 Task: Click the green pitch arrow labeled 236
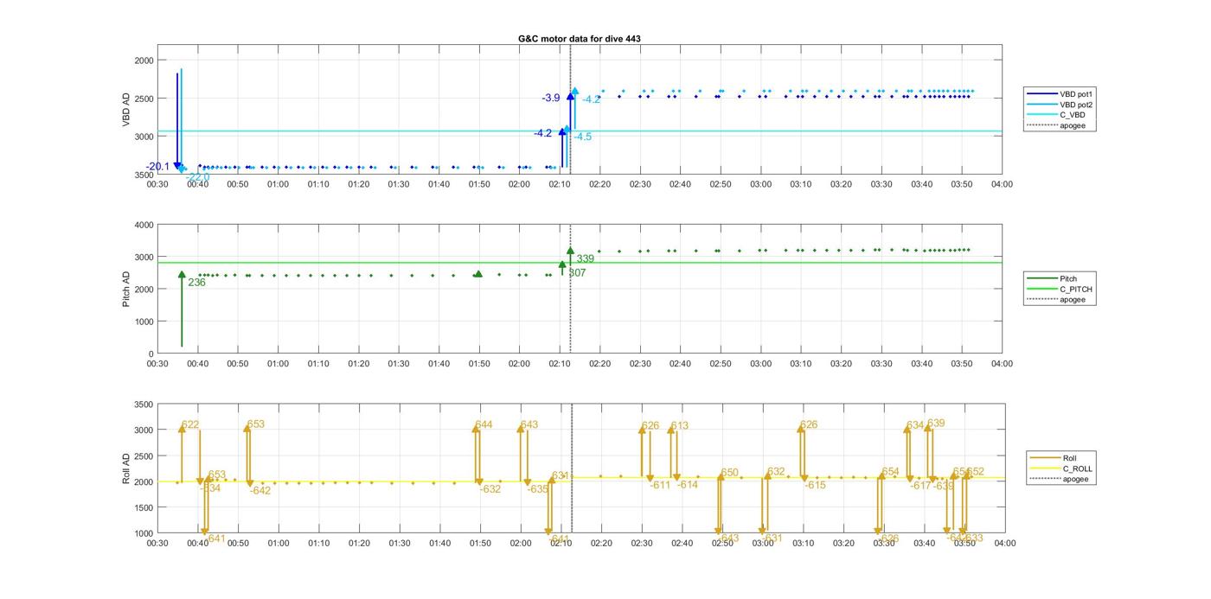point(182,309)
